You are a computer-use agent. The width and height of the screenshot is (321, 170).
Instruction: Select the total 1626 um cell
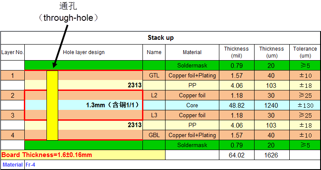click(x=271, y=155)
